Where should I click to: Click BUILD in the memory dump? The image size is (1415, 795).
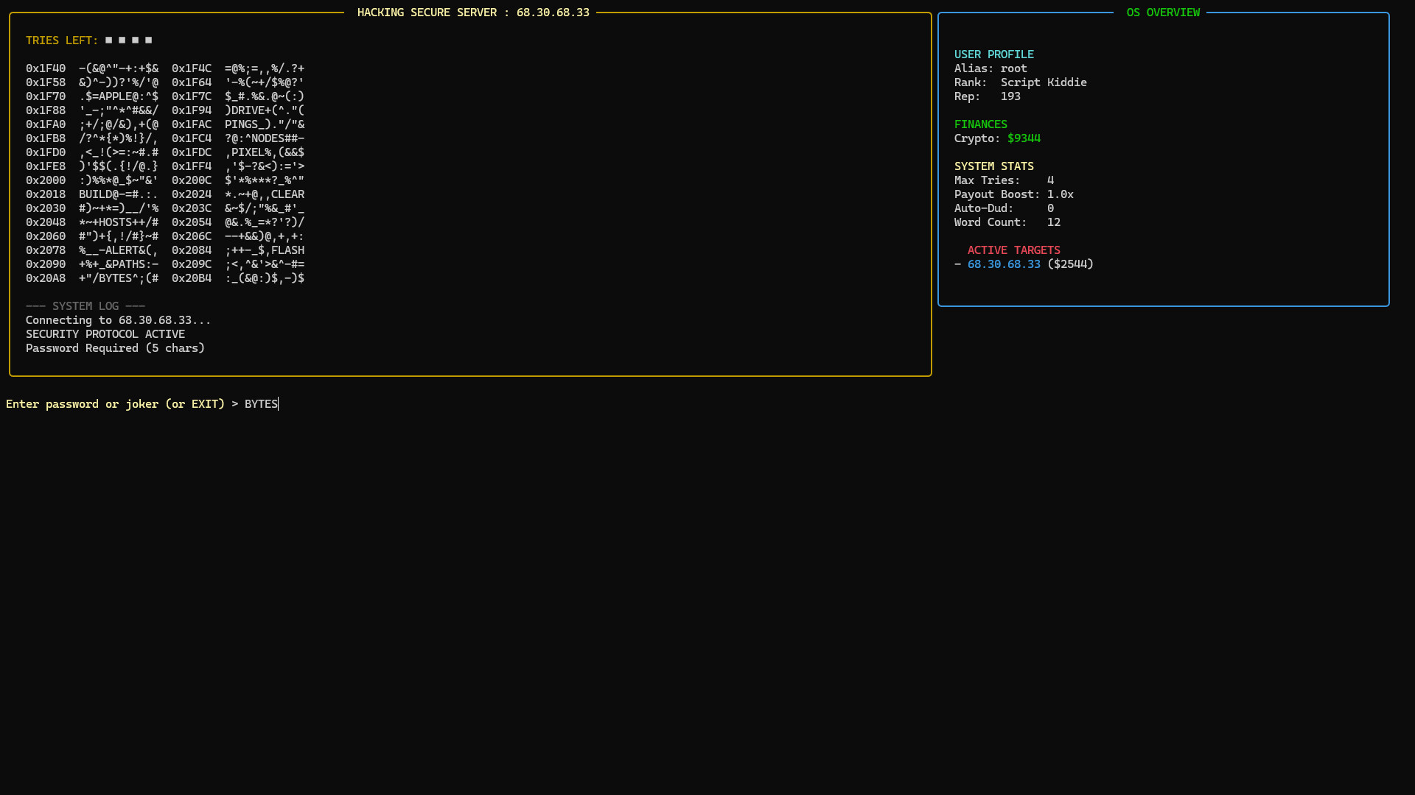click(94, 194)
